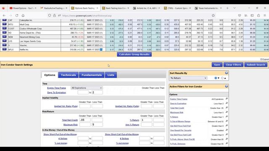Click the Total Net Credit greater-than field
The height and width of the screenshot is (151, 269).
coord(85,120)
